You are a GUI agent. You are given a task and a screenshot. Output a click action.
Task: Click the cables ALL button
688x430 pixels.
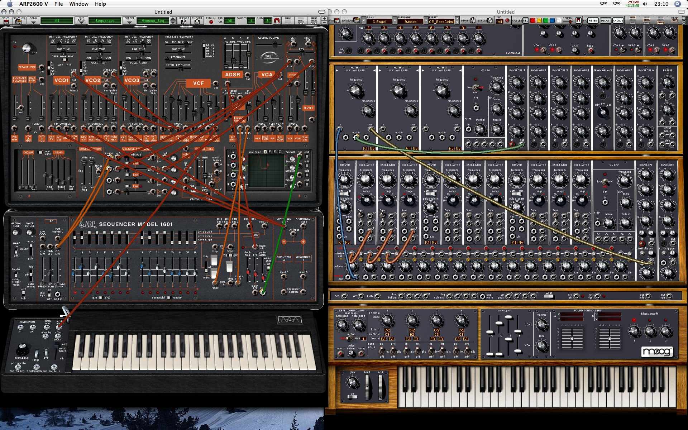(x=526, y=20)
